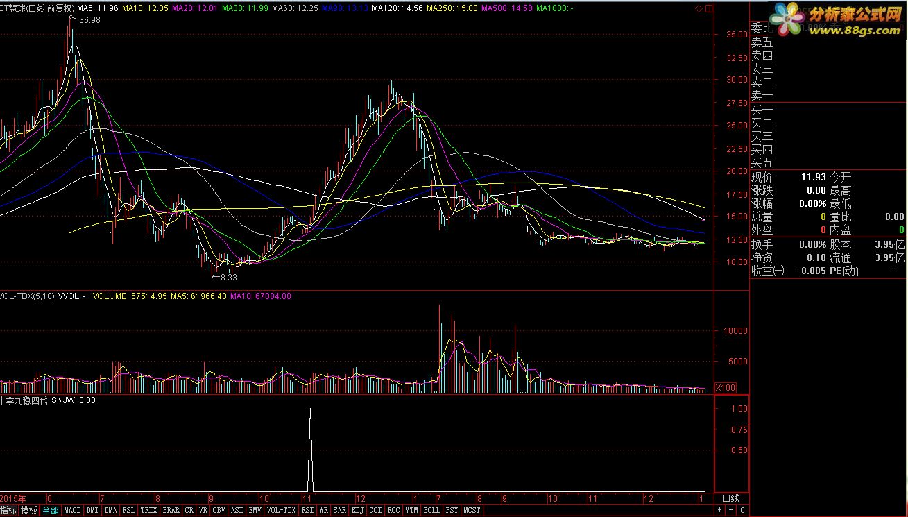Screen dimensions: 908x517
Task: Select the BRAR indicator tab
Action: pyautogui.click(x=171, y=510)
